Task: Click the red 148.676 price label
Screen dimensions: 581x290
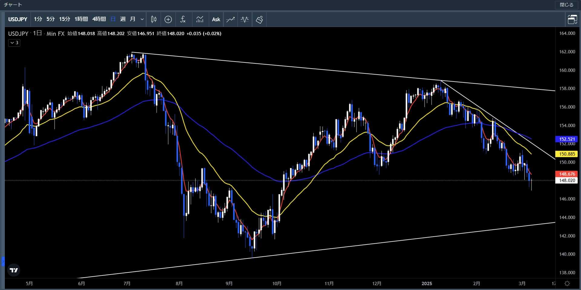Action: tap(567, 174)
